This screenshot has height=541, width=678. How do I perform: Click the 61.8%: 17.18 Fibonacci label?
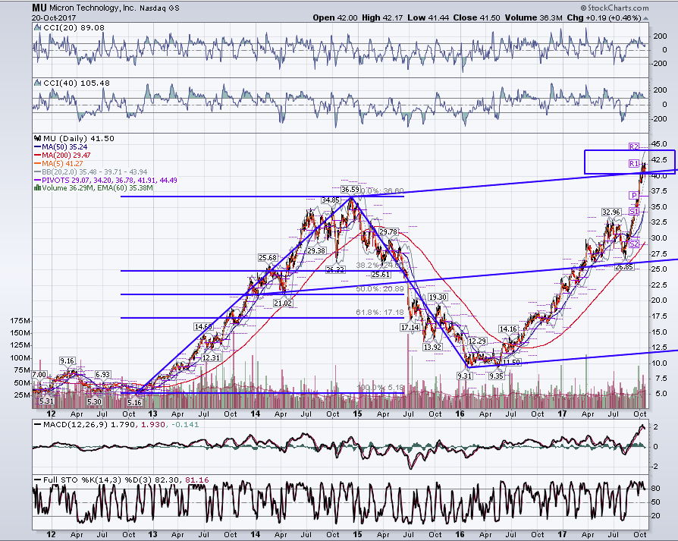[380, 312]
